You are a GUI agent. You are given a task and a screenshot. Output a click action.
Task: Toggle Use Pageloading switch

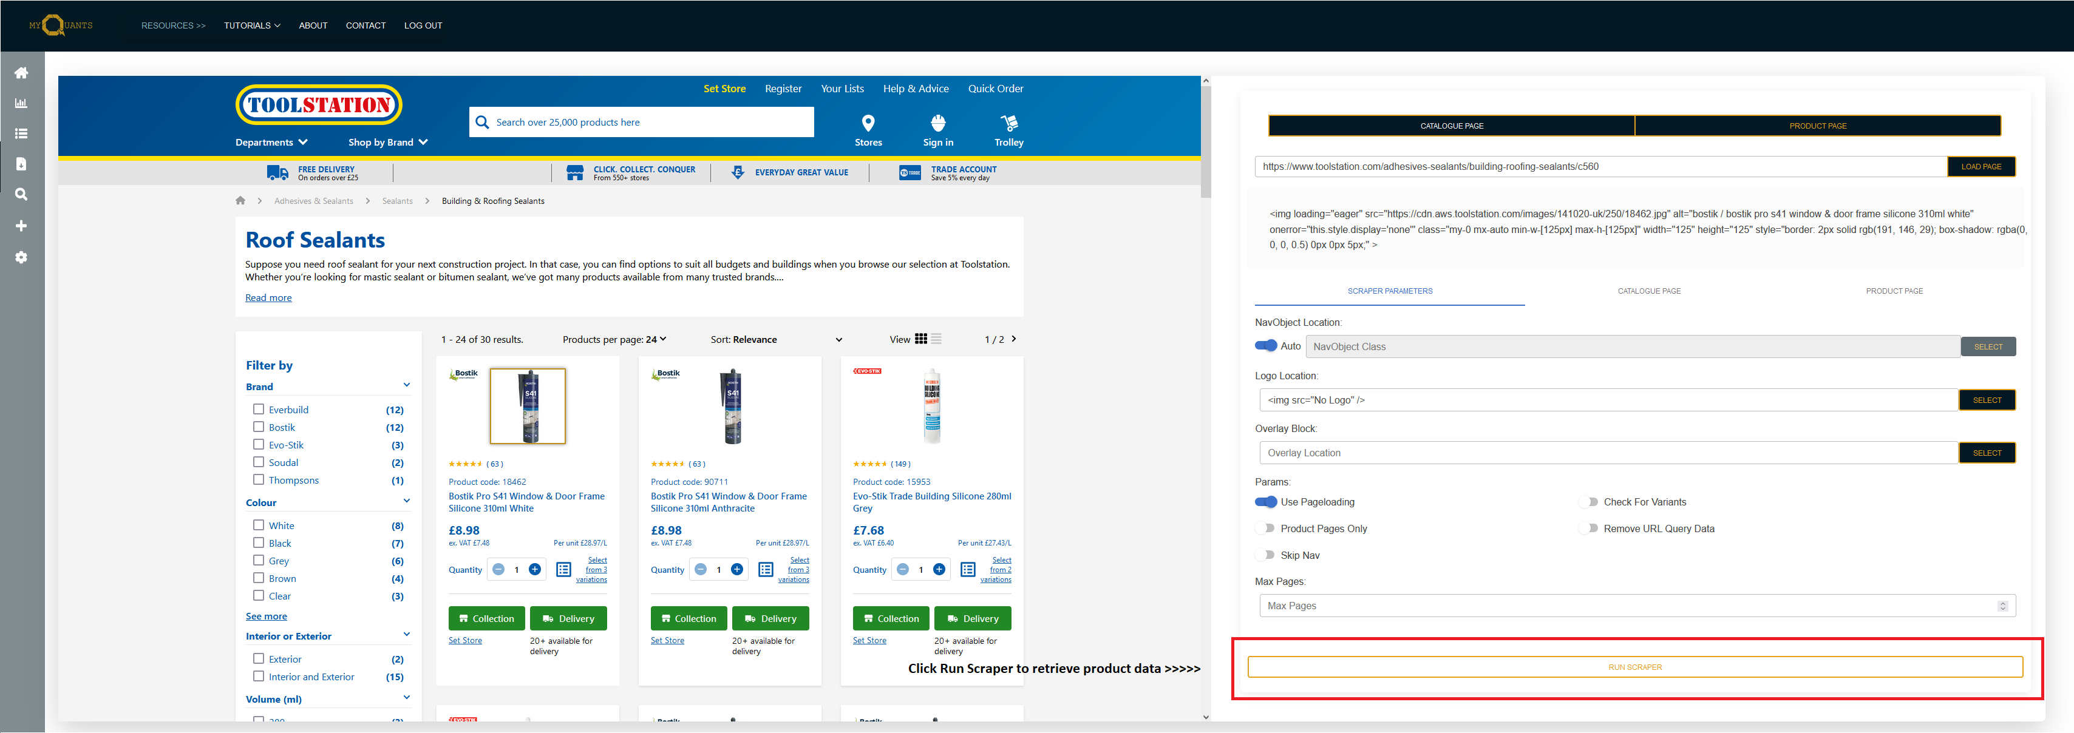coord(1266,502)
